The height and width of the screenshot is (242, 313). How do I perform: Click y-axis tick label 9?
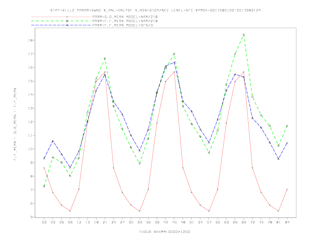pos(32,163)
